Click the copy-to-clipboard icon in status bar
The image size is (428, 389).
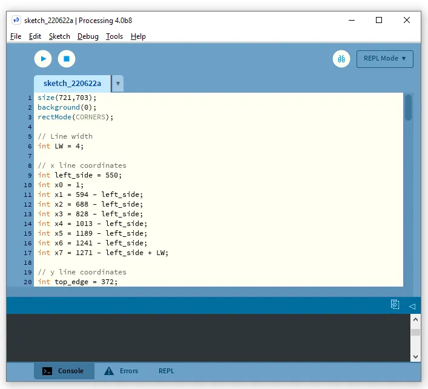click(x=395, y=305)
